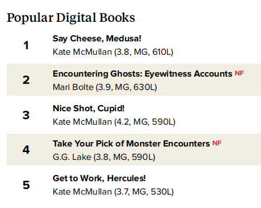Click Kate McMullan (4.2, MG, 590L) author line
The height and width of the screenshot is (208, 261).
pyautogui.click(x=114, y=122)
